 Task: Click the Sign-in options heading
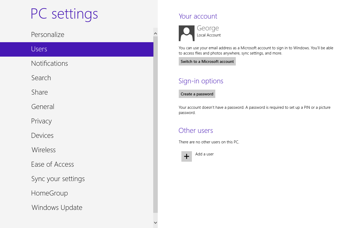201,81
